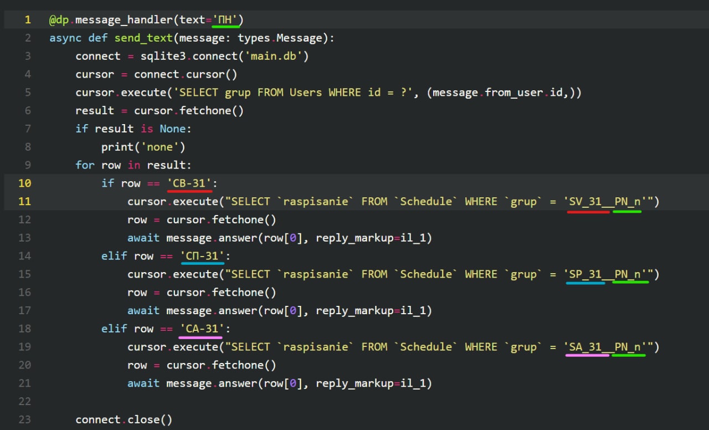The width and height of the screenshot is (709, 430).
Task: Click the 'СВ-31' string
Action: click(x=189, y=183)
